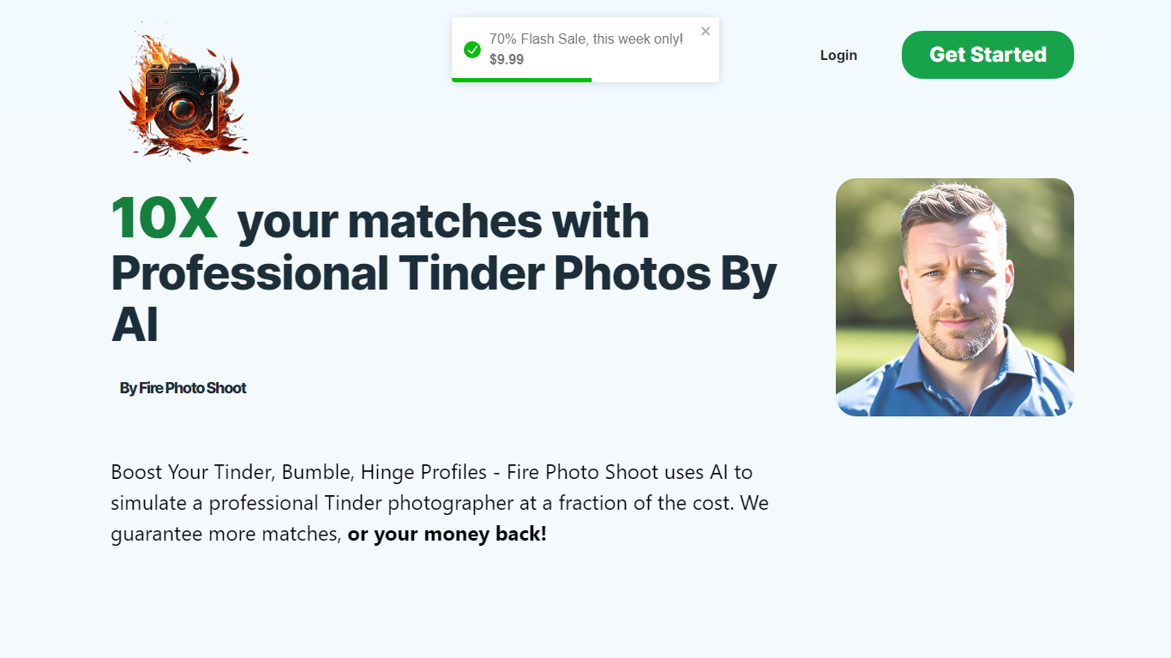Click the bold "or your money back!" text
Image resolution: width=1171 pixels, height=658 pixels.
[x=447, y=535]
